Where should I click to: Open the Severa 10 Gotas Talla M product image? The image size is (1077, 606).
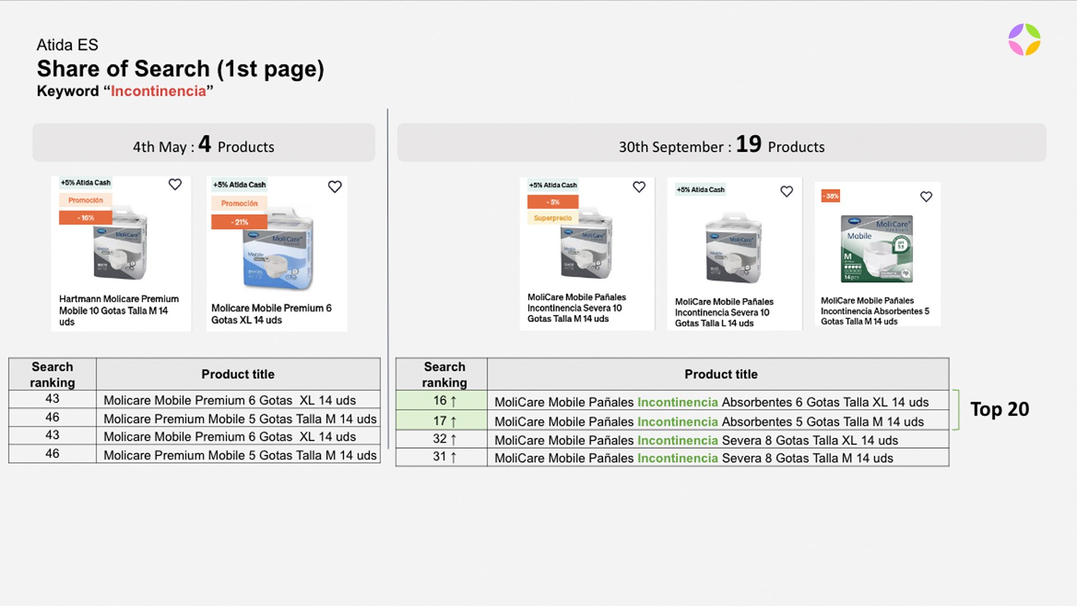click(x=586, y=244)
